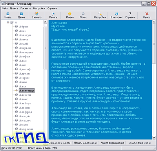Open the Файл menu
Viewport: 157px width, 151px height.
coord(5,8)
